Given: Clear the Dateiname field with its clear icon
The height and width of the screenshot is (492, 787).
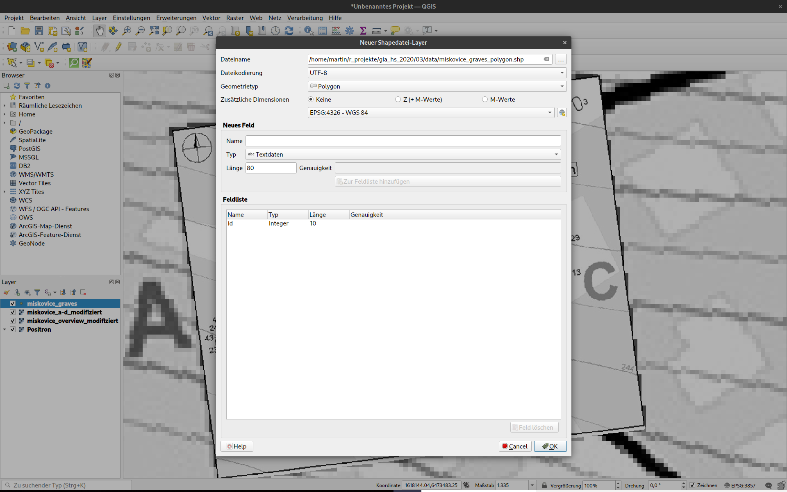Looking at the screenshot, I should 546,59.
